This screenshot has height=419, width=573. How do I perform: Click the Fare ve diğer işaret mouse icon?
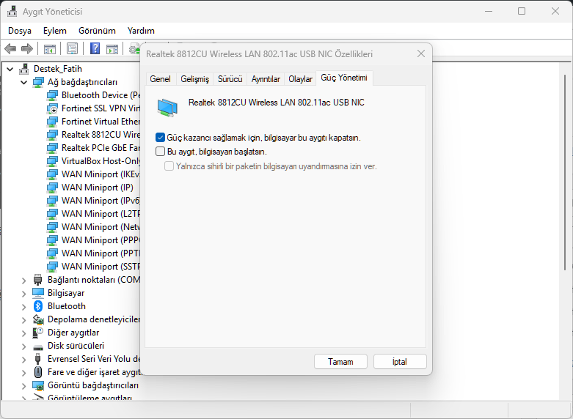[x=38, y=372]
